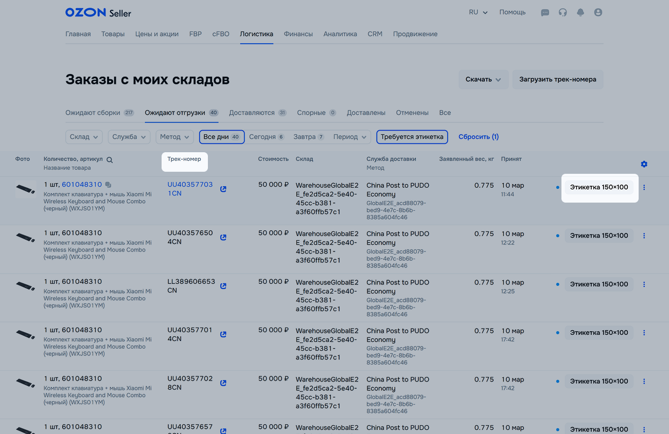Viewport: 669px width, 434px height.
Task: Select the Все дни filter
Action: click(221, 137)
